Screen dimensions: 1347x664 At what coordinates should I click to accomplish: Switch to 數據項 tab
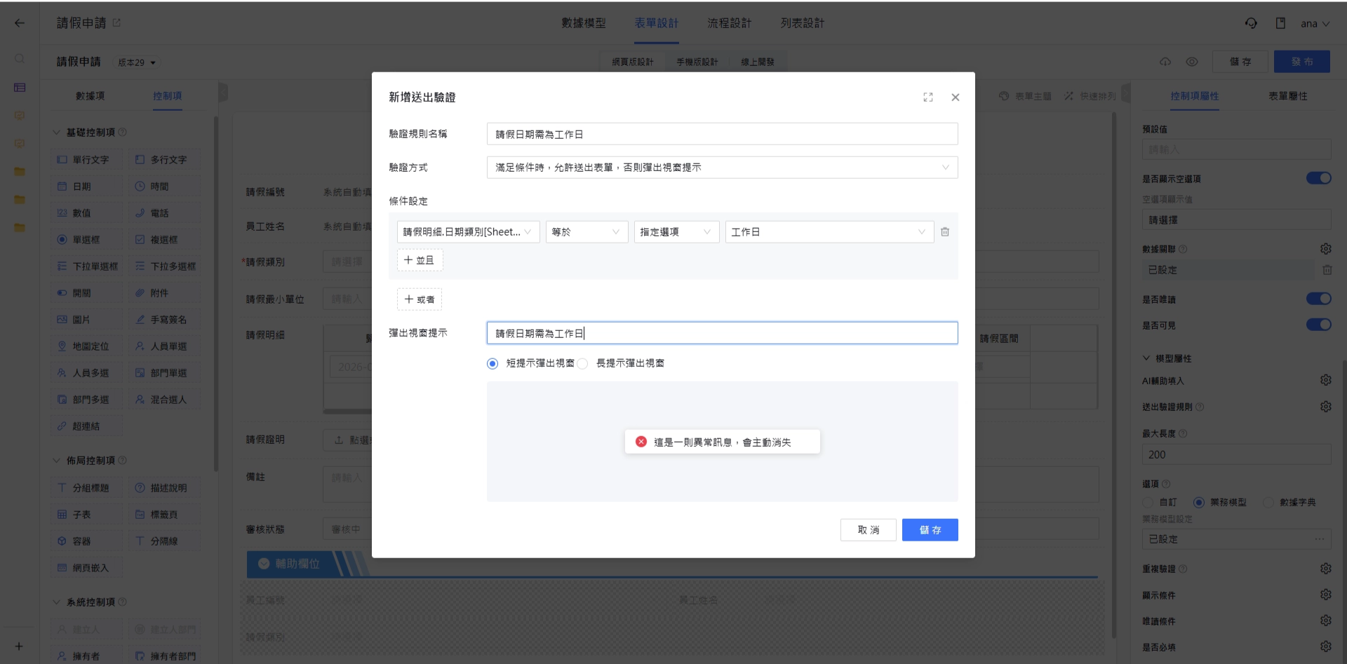90,96
